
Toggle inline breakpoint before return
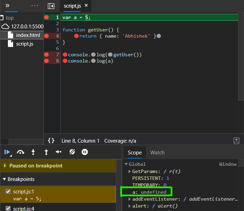point(76,36)
